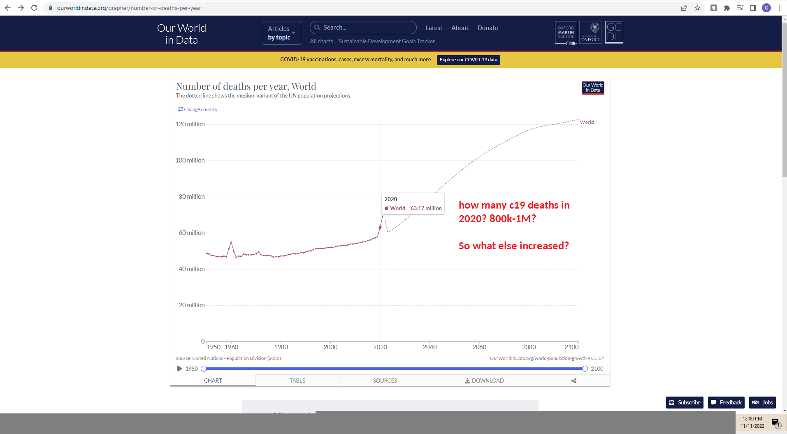Open the DOWNLOAD tab
The image size is (787, 434).
pyautogui.click(x=484, y=381)
